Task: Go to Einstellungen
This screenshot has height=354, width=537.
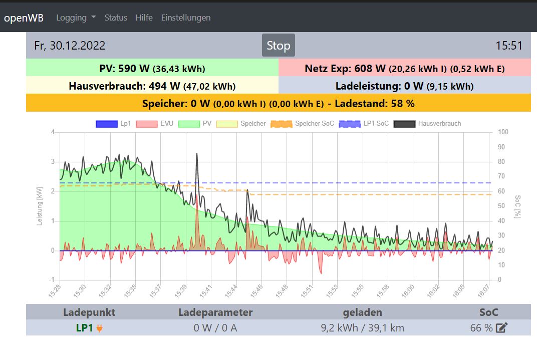Action: [x=185, y=18]
